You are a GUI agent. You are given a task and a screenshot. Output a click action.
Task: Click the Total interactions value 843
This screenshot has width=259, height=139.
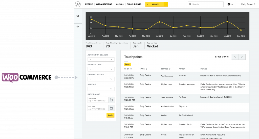click(x=89, y=46)
